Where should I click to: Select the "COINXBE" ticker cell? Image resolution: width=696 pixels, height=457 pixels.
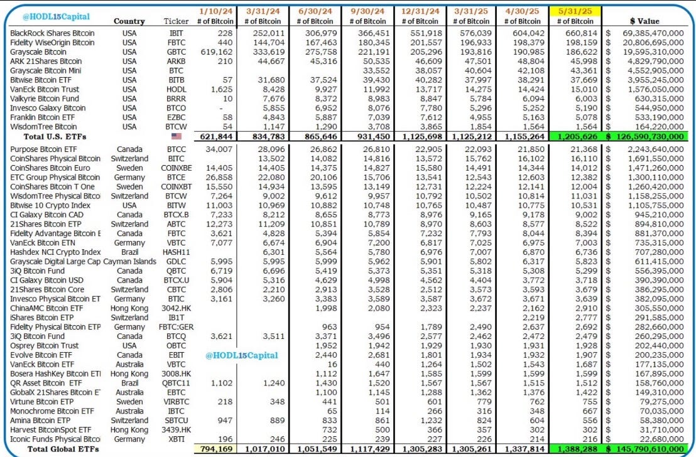[x=177, y=168]
